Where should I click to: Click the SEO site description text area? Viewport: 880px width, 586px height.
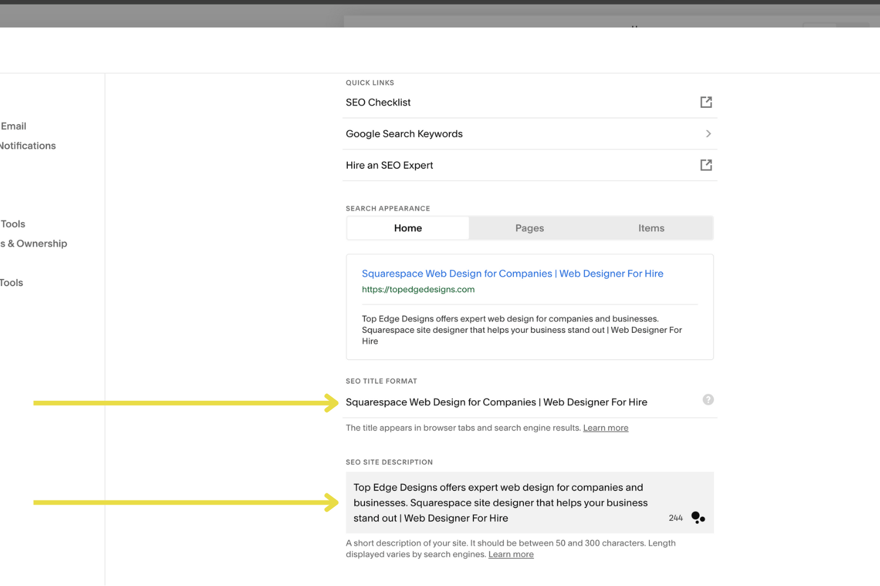[x=530, y=503]
